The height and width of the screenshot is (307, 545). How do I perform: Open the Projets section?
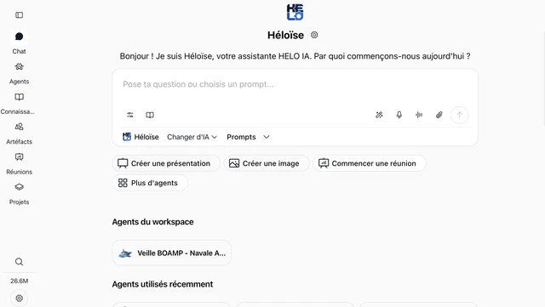[19, 194]
